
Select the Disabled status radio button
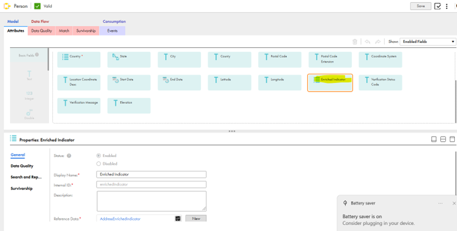pyautogui.click(x=98, y=164)
